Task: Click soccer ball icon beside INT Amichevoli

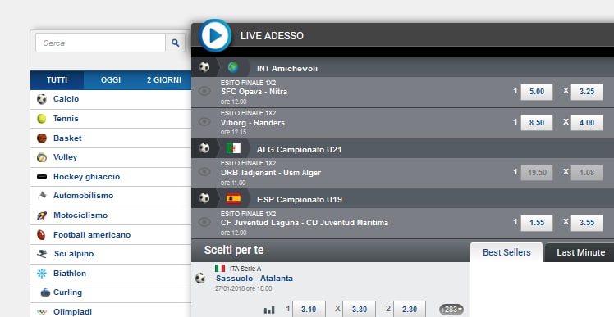Action: coord(204,67)
